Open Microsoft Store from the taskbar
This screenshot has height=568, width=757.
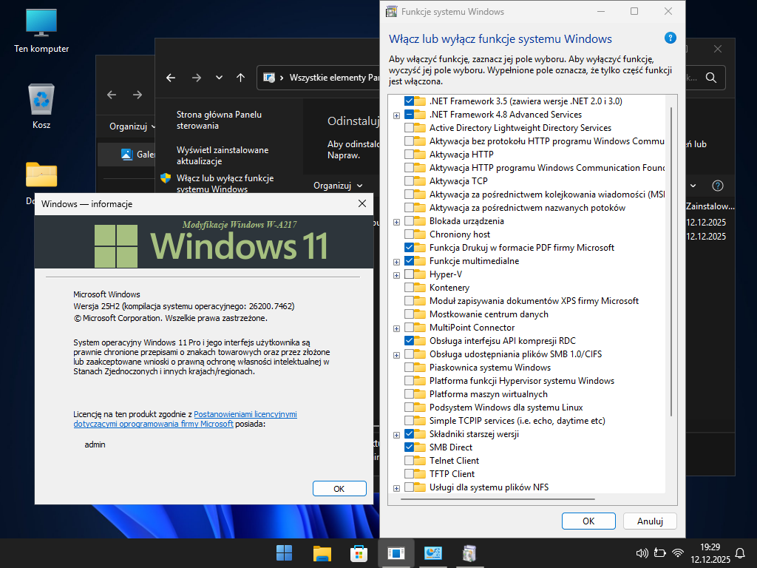tap(359, 552)
